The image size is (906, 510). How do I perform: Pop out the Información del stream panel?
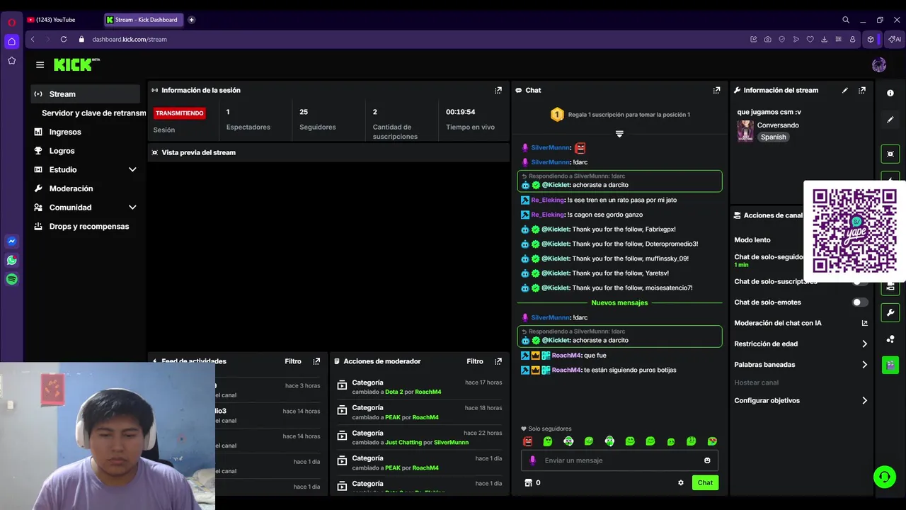(x=861, y=90)
